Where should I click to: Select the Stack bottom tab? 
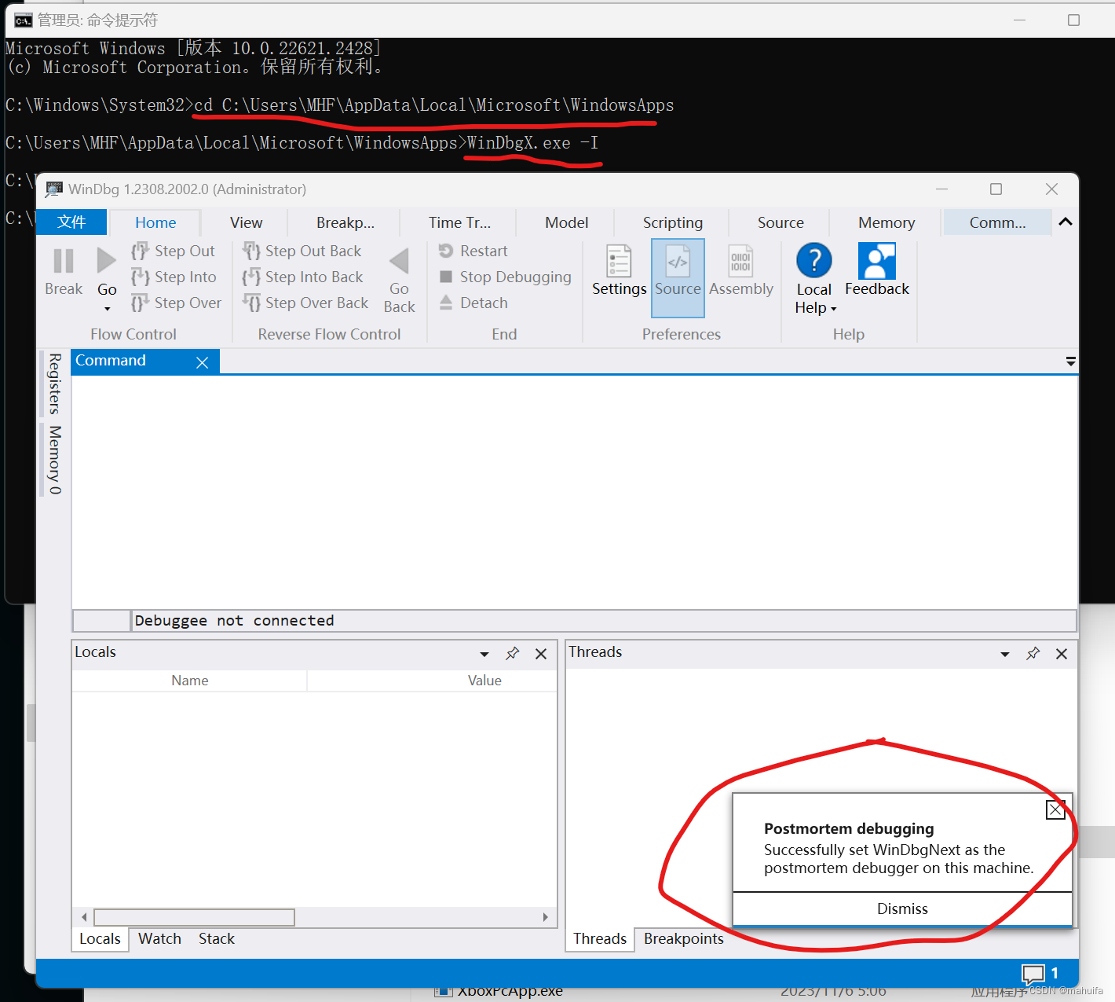pyautogui.click(x=217, y=939)
